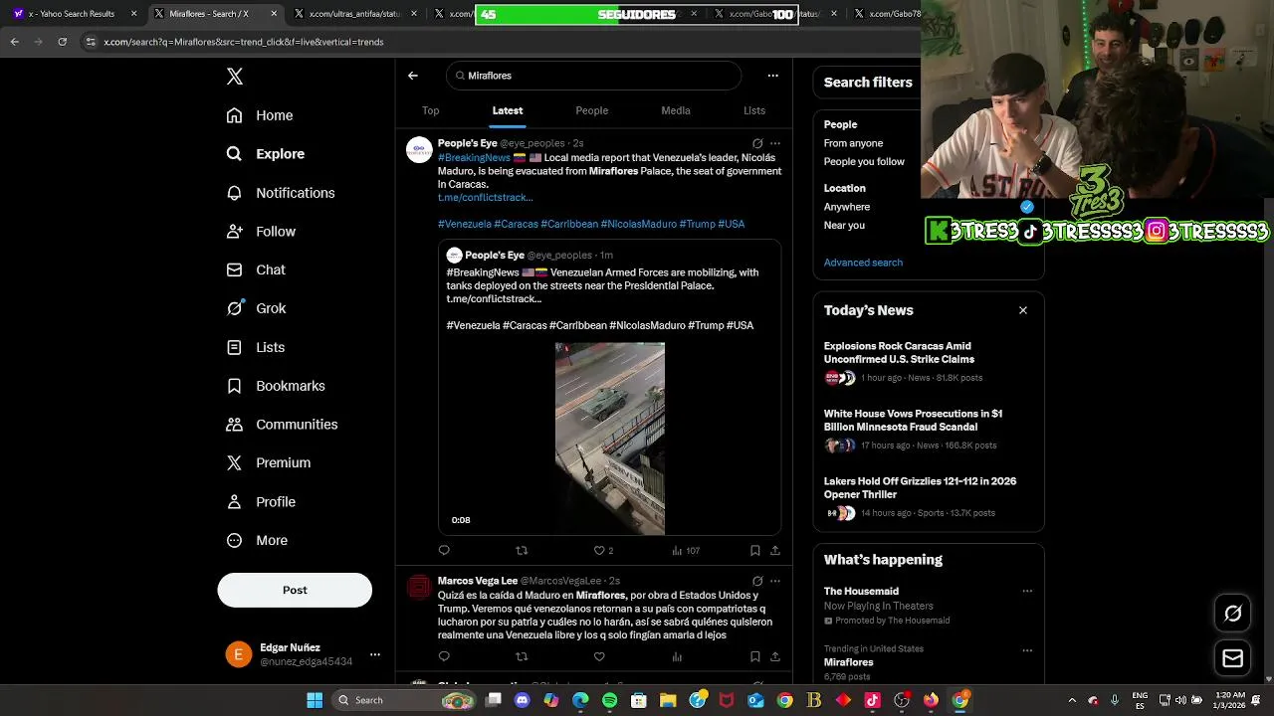Open Communities in the sidebar
Image resolution: width=1274 pixels, height=716 pixels.
pos(282,425)
